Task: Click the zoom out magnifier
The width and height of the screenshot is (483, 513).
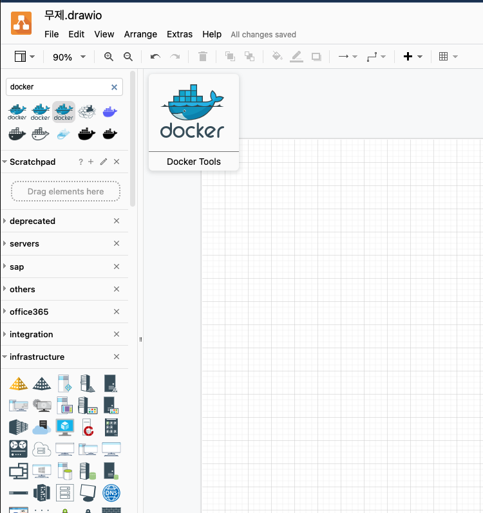Action: (128, 57)
